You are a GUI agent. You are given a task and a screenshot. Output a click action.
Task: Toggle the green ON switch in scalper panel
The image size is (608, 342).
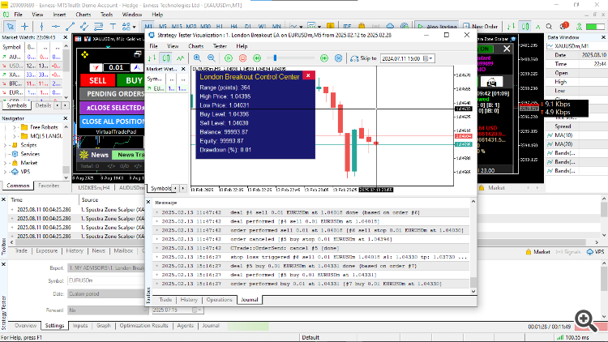click(x=485, y=49)
